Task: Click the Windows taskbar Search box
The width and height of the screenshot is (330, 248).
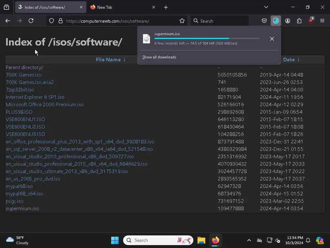Action: click(158, 240)
